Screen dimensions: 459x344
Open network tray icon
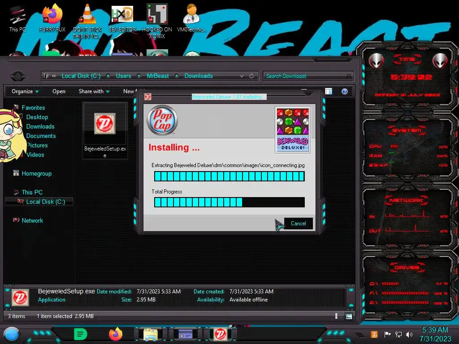click(398, 334)
